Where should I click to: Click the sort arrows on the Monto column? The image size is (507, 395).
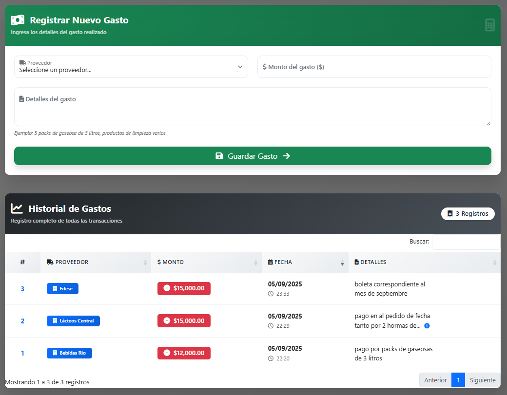click(255, 263)
